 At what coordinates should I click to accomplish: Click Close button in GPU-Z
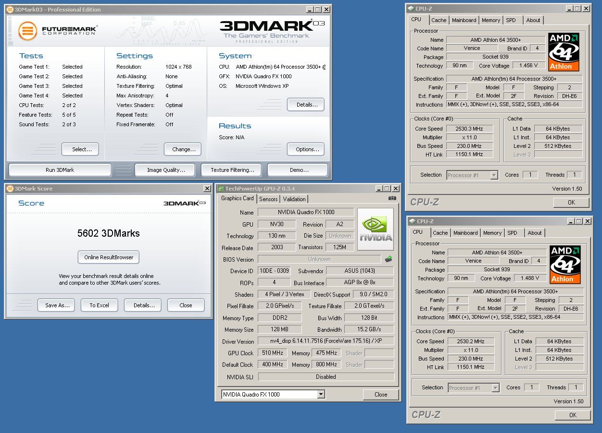click(381, 395)
